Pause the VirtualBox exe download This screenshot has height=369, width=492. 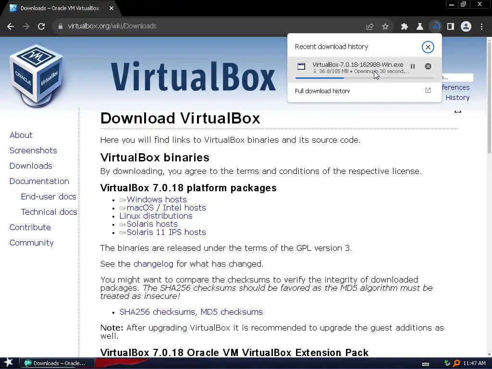point(413,66)
